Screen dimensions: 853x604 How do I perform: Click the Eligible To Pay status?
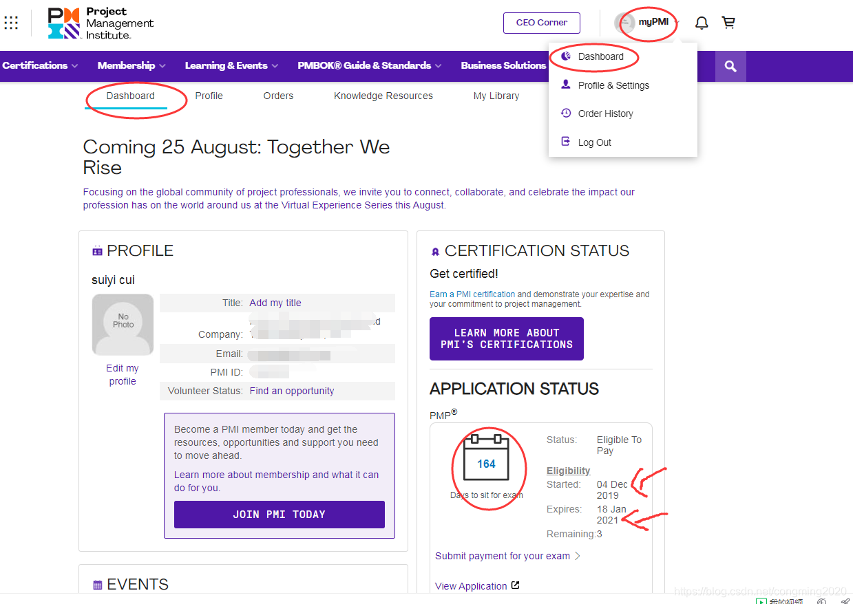(619, 445)
